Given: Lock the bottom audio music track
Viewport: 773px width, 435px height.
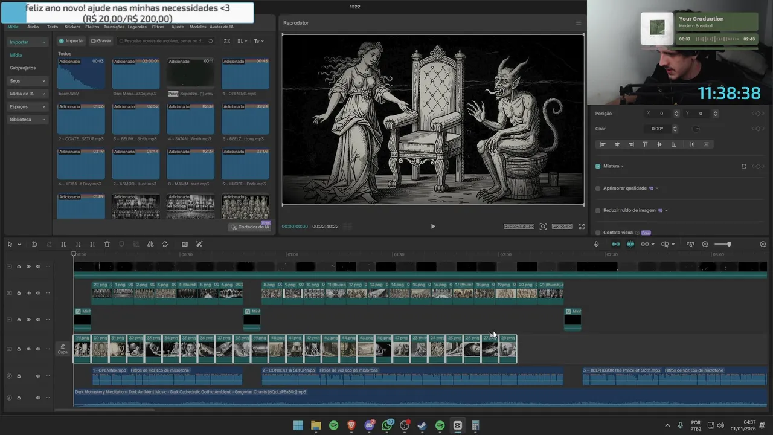Looking at the screenshot, I should tap(19, 398).
